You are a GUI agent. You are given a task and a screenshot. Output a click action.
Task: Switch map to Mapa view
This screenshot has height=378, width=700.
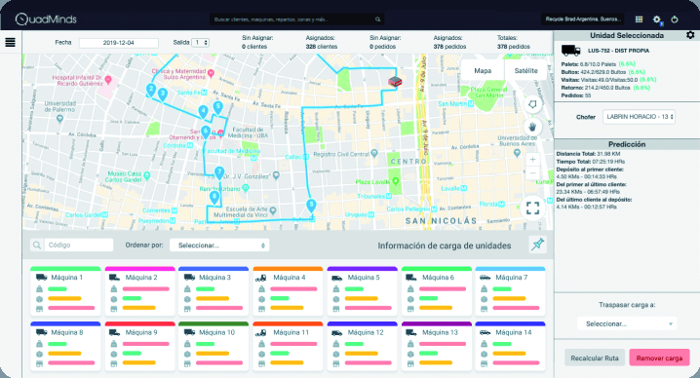tap(483, 70)
